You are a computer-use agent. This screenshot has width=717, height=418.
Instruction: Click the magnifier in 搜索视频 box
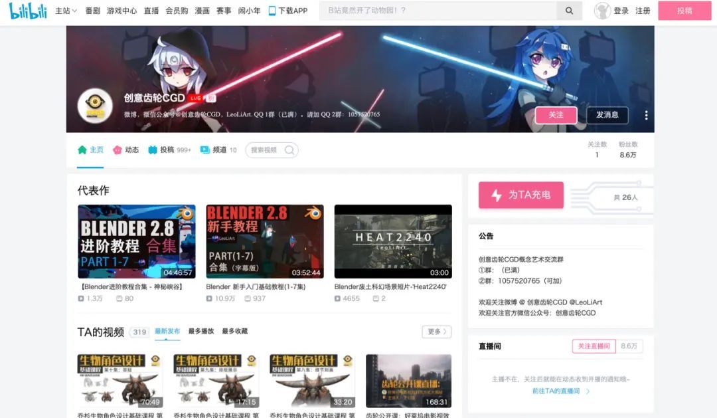tap(289, 150)
